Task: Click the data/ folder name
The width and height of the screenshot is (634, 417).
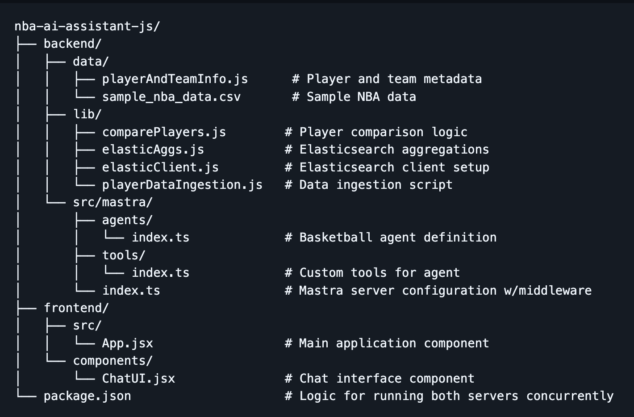Action: click(91, 62)
